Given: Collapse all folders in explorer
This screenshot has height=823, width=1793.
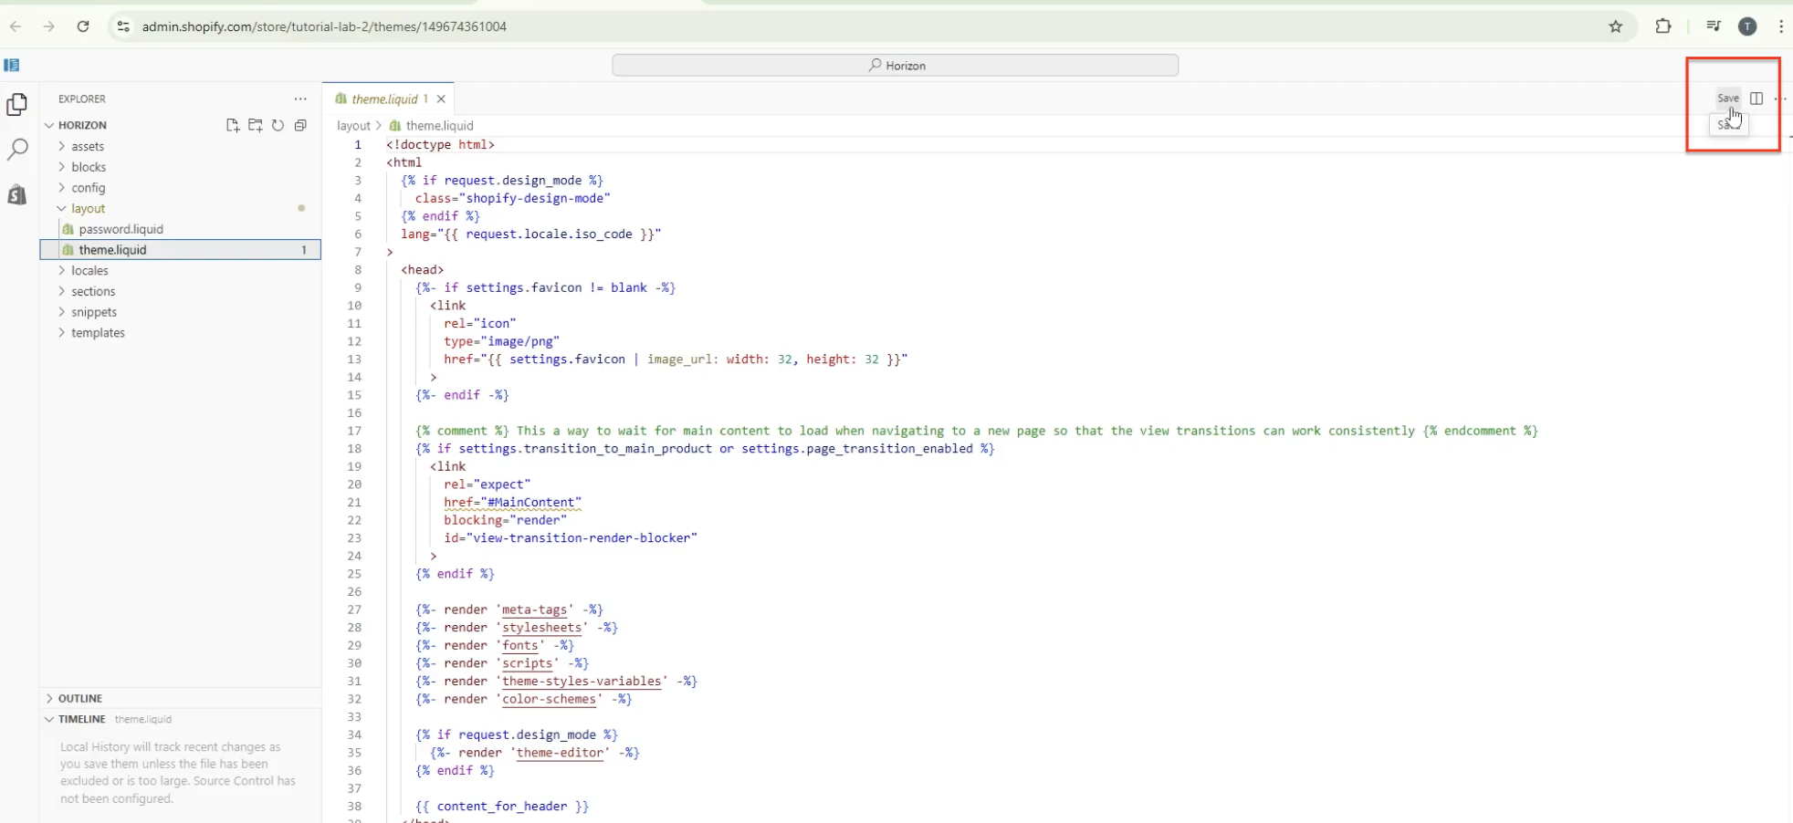Looking at the screenshot, I should point(300,125).
